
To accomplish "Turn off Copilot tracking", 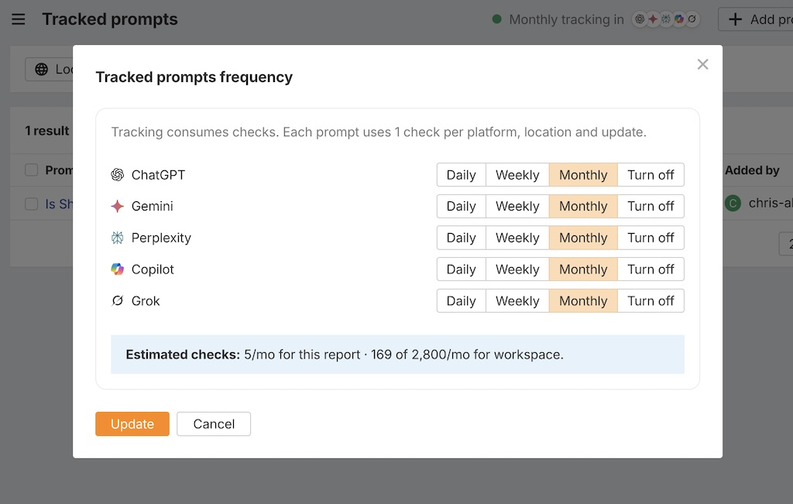I will coord(651,269).
